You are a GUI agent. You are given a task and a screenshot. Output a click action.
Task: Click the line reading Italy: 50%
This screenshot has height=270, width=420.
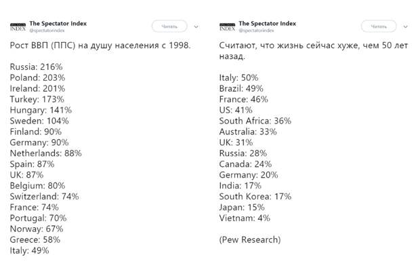coord(238,78)
